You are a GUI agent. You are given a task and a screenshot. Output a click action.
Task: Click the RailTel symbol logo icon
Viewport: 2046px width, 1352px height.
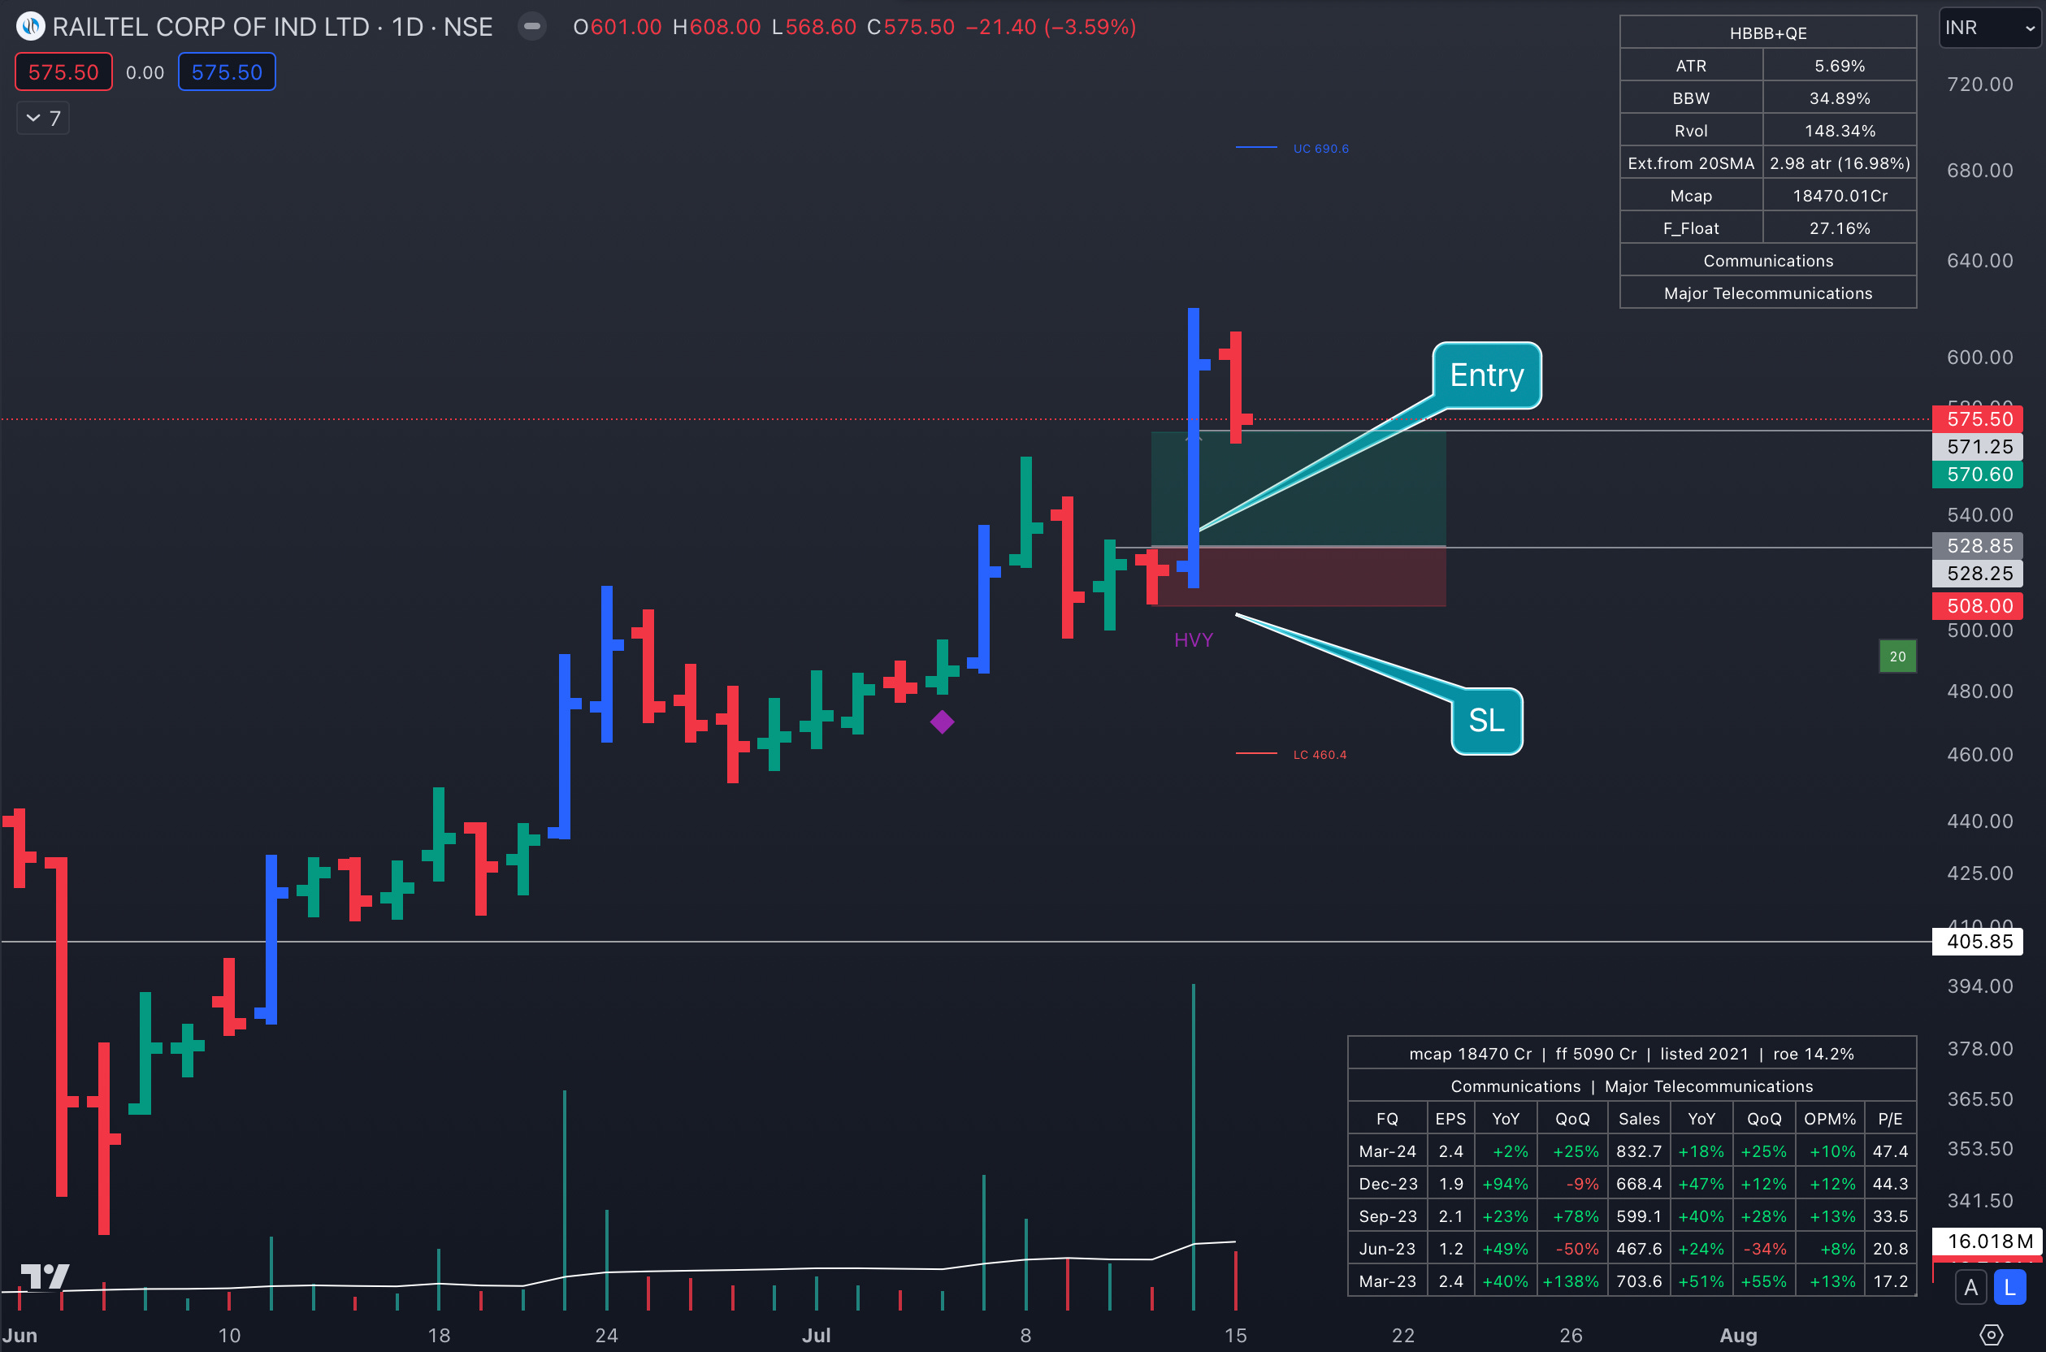point(31,27)
